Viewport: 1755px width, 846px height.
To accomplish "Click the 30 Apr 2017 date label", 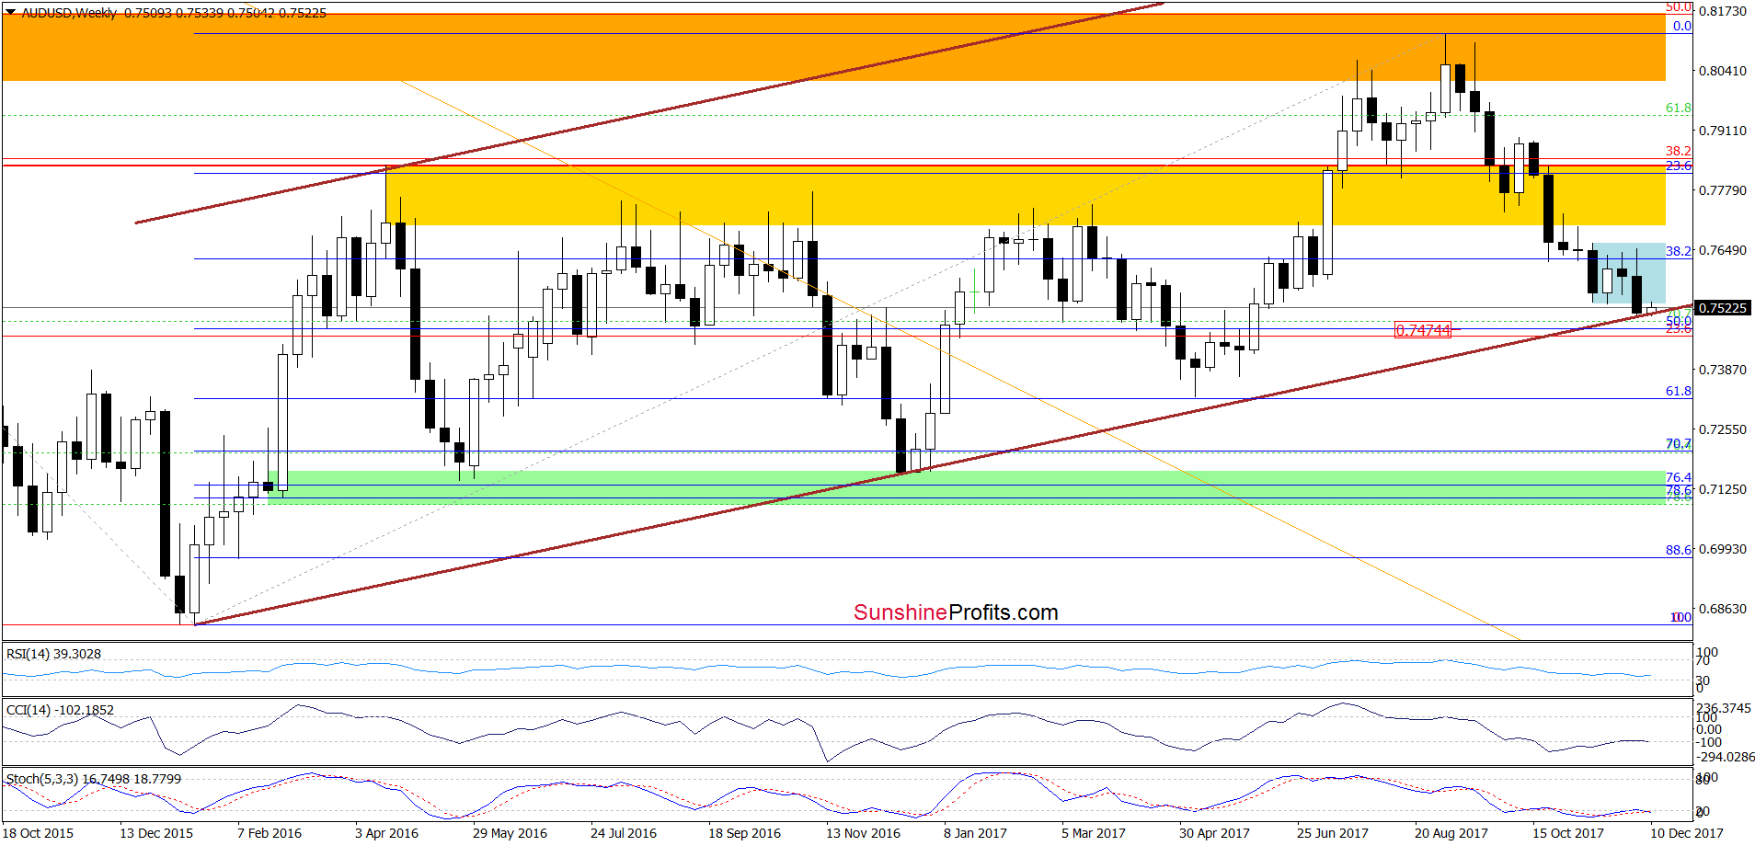I will 1214,833.
